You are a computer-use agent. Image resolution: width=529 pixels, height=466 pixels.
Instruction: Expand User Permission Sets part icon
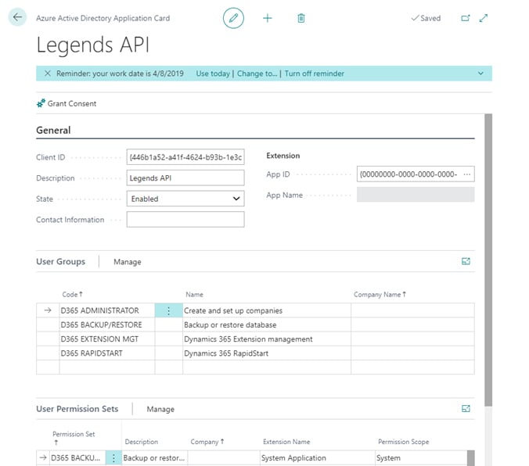point(466,409)
